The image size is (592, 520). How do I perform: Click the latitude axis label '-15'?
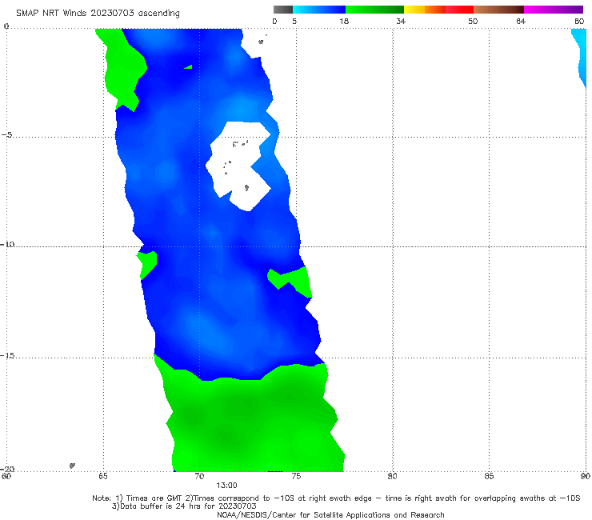(x=7, y=355)
